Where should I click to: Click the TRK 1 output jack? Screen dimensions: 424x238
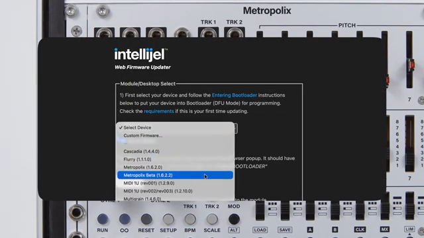point(208,33)
